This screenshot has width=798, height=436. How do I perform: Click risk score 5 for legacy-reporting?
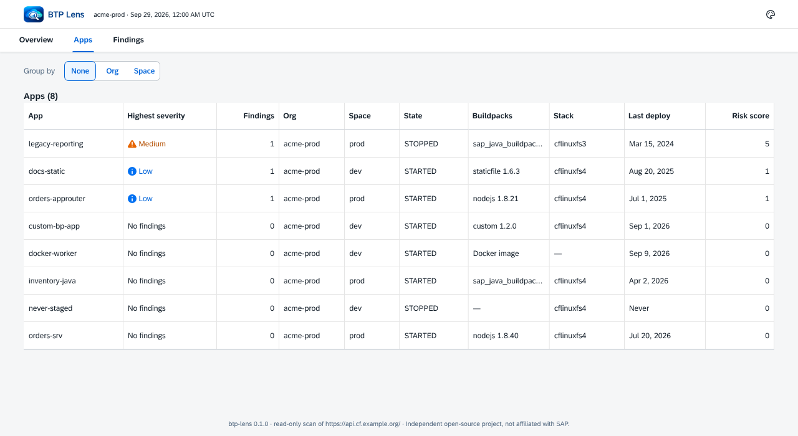tap(767, 144)
